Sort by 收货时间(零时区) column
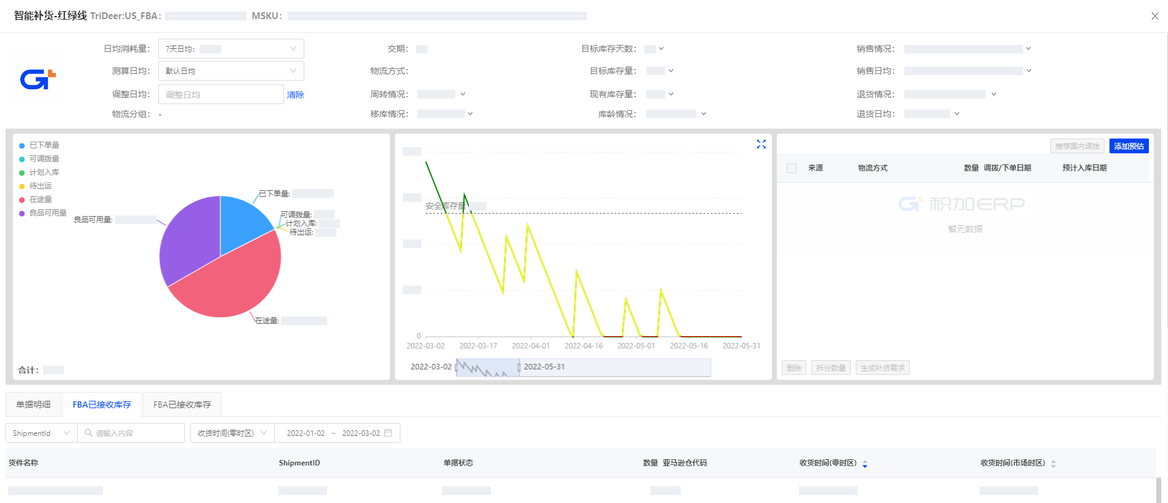 tap(865, 464)
